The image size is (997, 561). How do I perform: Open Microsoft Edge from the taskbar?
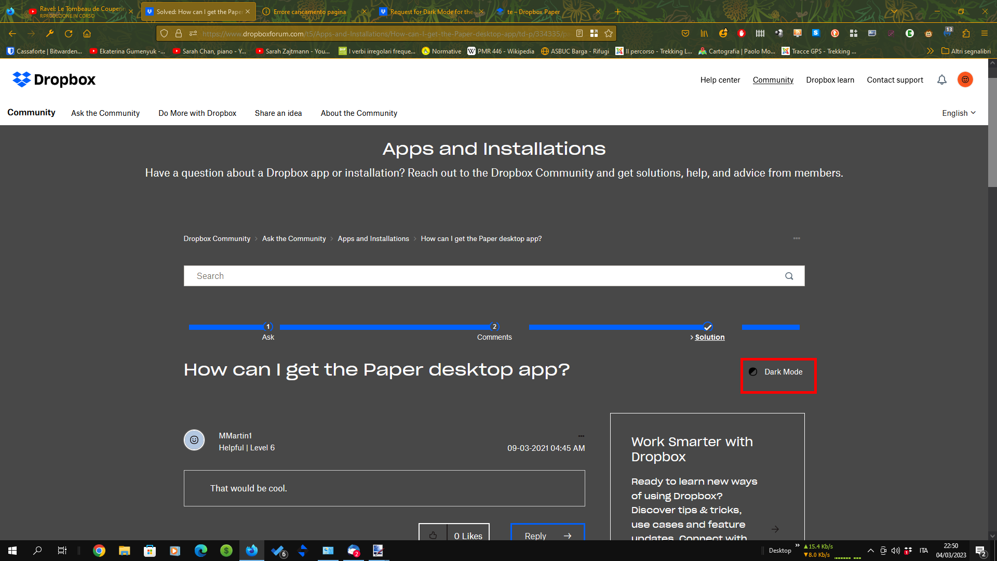click(x=200, y=551)
